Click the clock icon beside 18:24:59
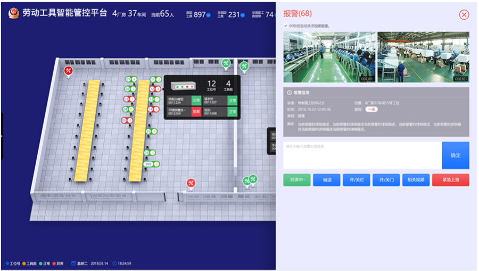 pos(114,264)
